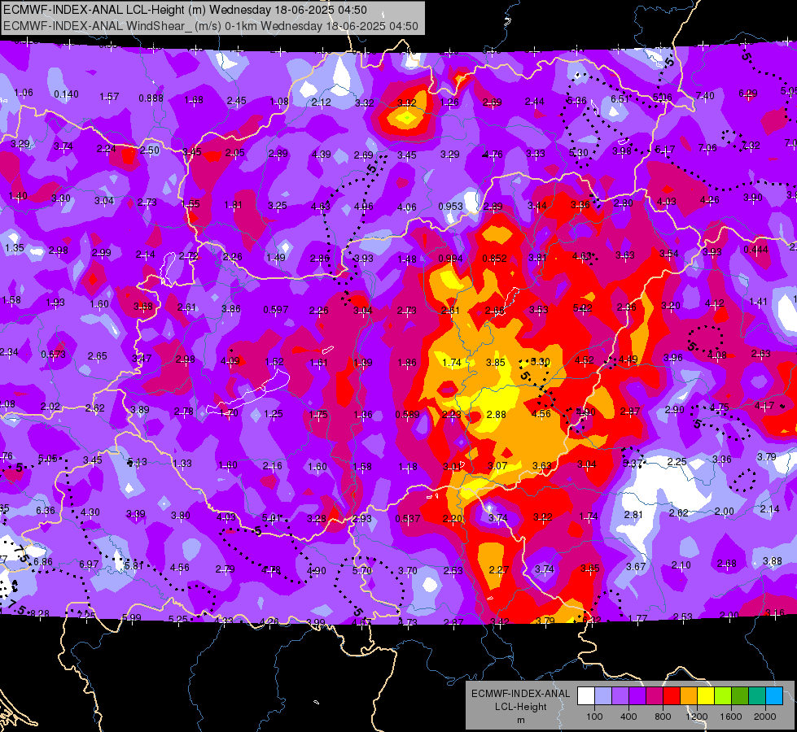This screenshot has height=732, width=797.
Task: Click the red swatch in the LCL-Height legend
Action: coord(672,696)
